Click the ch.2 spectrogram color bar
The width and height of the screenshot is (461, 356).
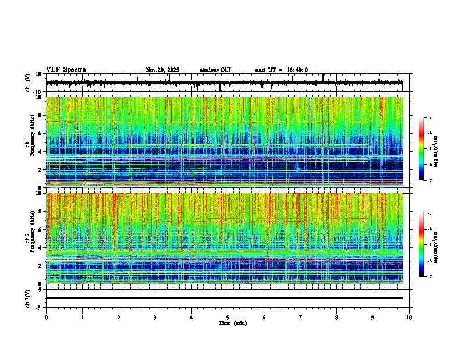pyautogui.click(x=421, y=245)
